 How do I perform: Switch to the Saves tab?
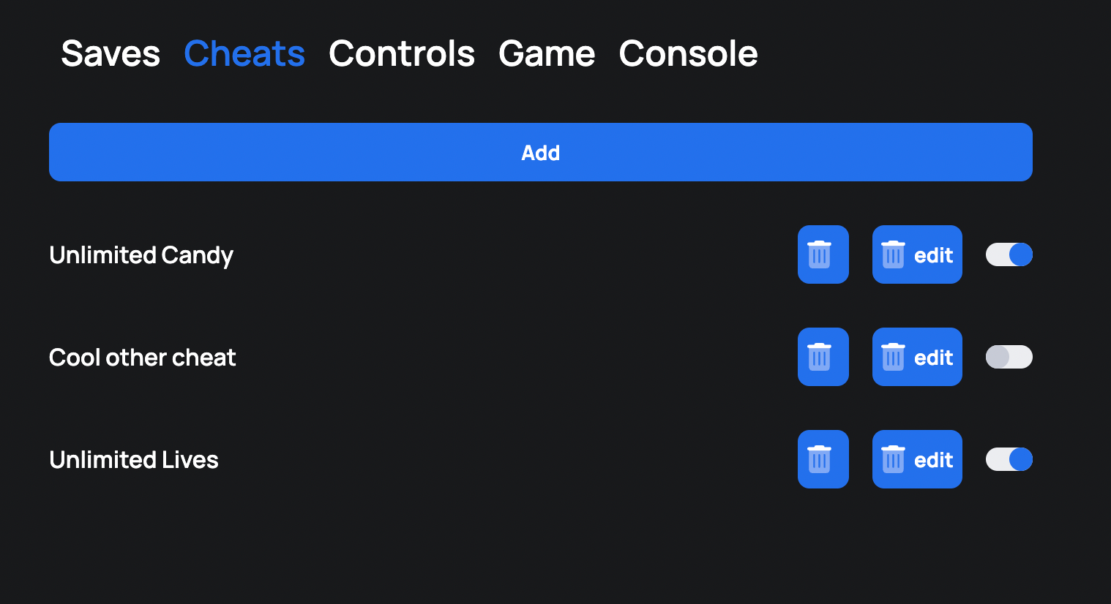tap(111, 53)
